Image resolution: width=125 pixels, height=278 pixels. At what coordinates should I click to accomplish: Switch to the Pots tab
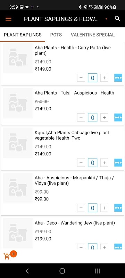56,35
